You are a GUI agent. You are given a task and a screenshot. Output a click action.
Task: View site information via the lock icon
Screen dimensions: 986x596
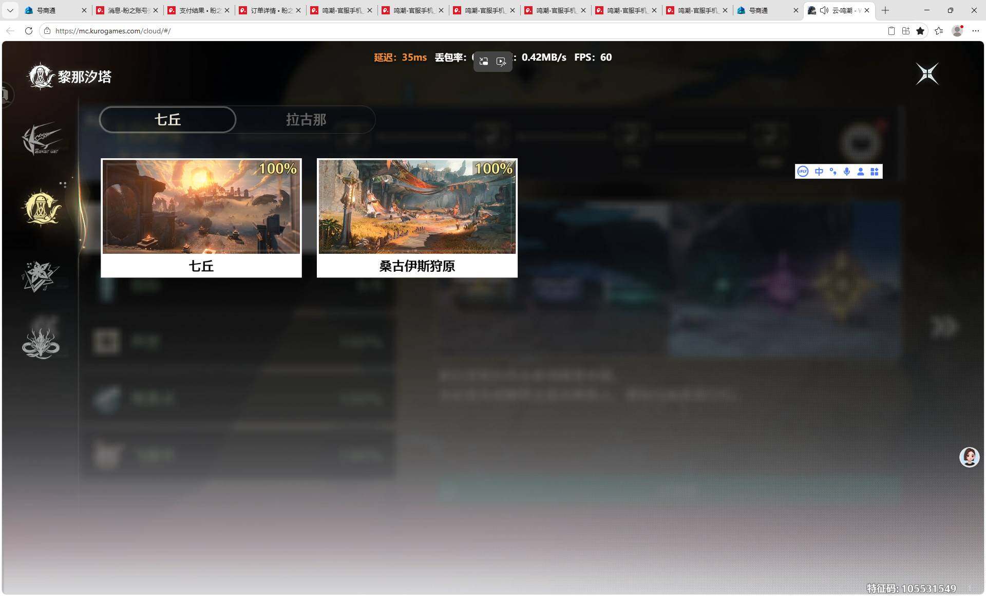click(47, 31)
